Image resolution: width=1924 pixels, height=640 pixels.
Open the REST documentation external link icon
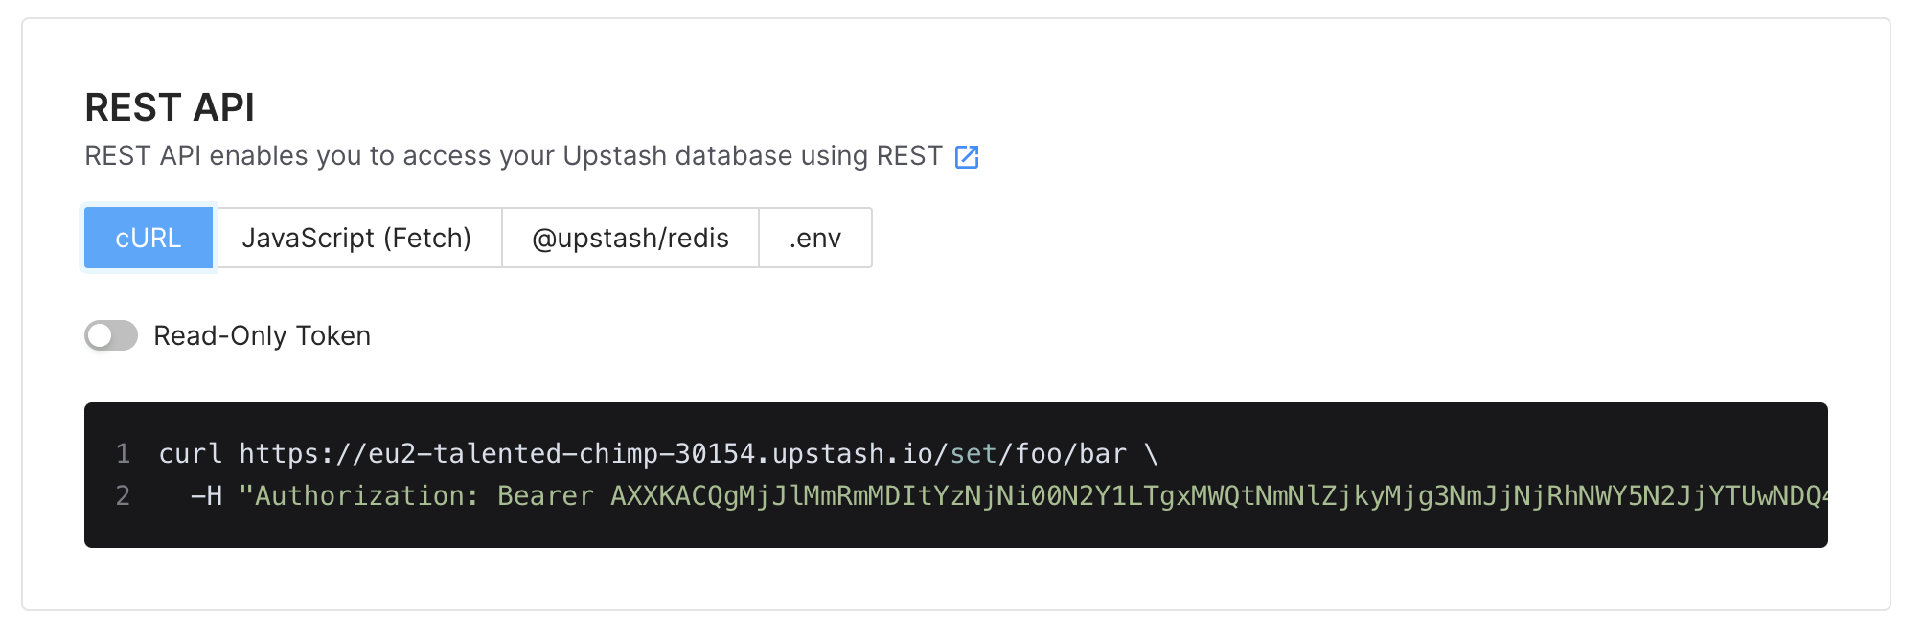pos(967,157)
